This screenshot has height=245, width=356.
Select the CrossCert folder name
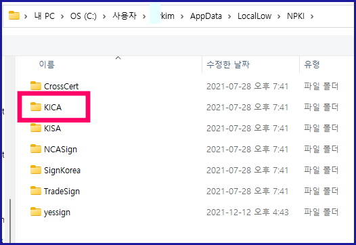[x=62, y=86]
